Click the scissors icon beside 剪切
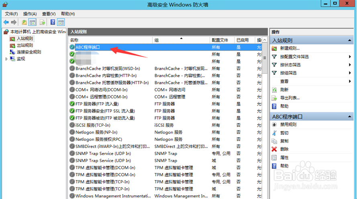Viewport: 357px width, 199px height. coord(274,133)
